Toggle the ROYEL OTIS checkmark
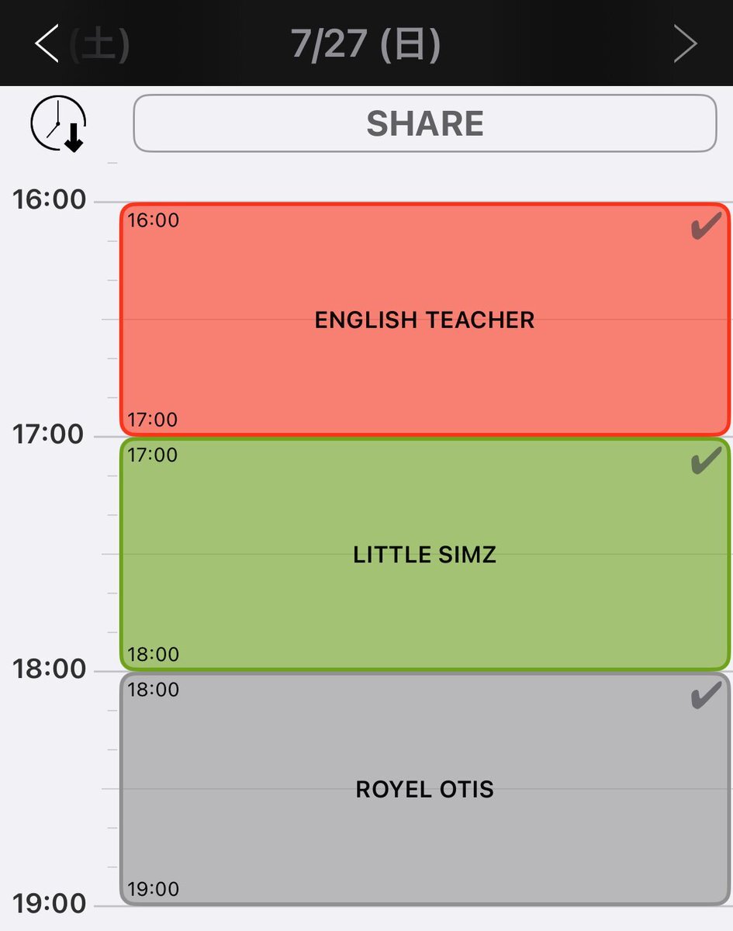This screenshot has width=733, height=931. [706, 697]
